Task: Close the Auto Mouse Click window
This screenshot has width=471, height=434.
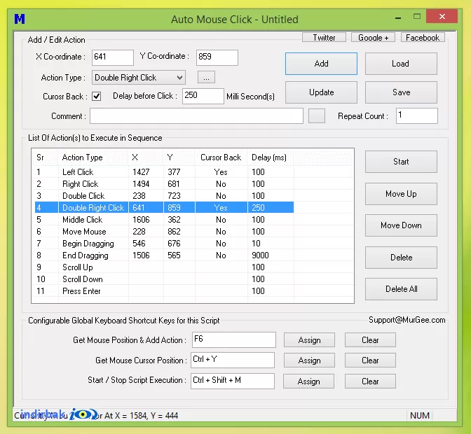Action: 442,17
